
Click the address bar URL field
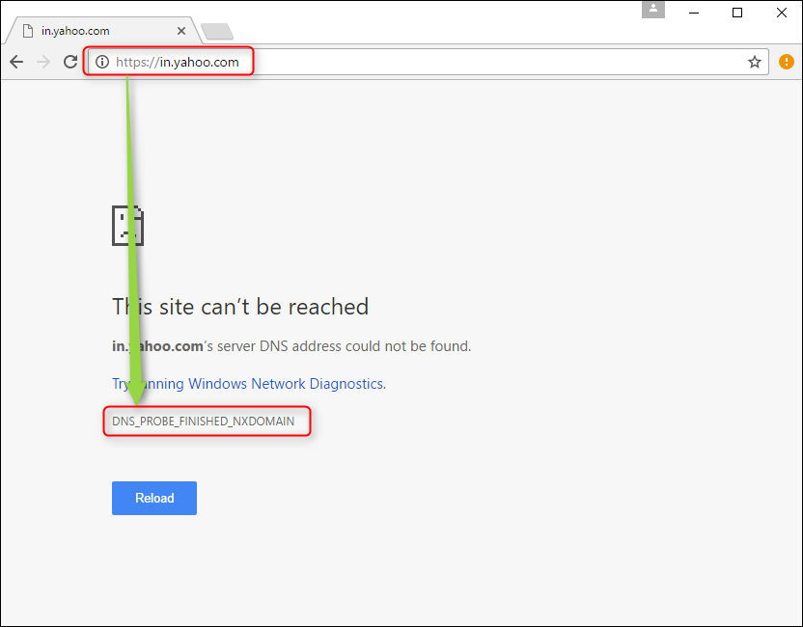point(428,62)
